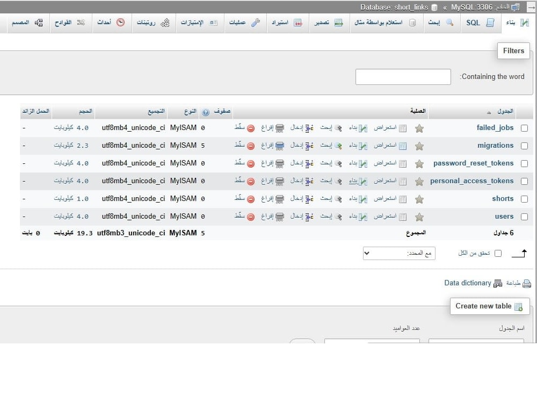Screen dimensions: 537x403
Task: Open the استيراد (Import) tab
Action: 287,23
